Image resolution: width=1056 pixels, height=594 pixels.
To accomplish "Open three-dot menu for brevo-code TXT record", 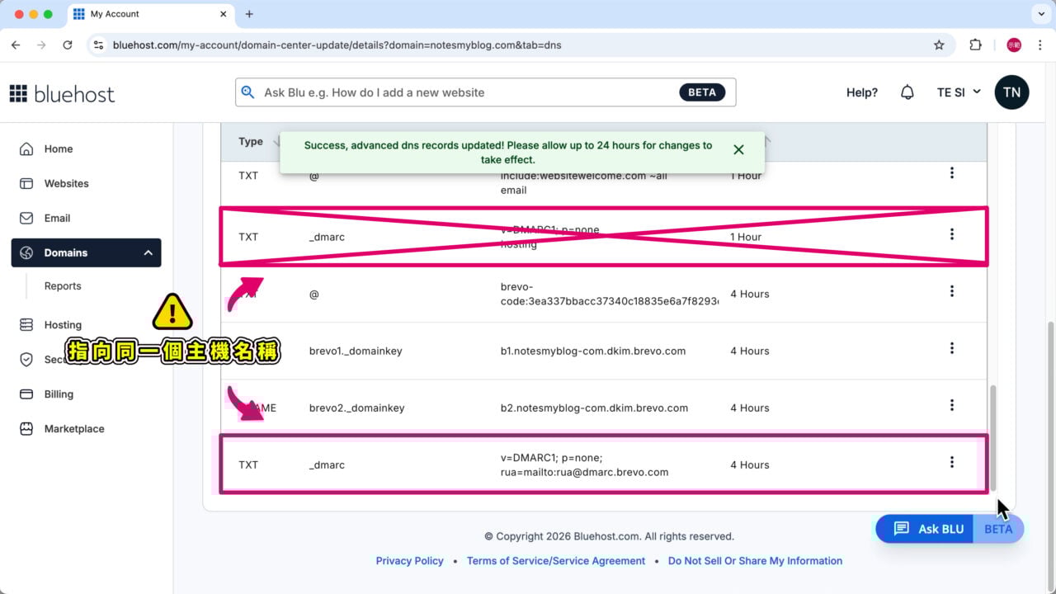I will (951, 291).
